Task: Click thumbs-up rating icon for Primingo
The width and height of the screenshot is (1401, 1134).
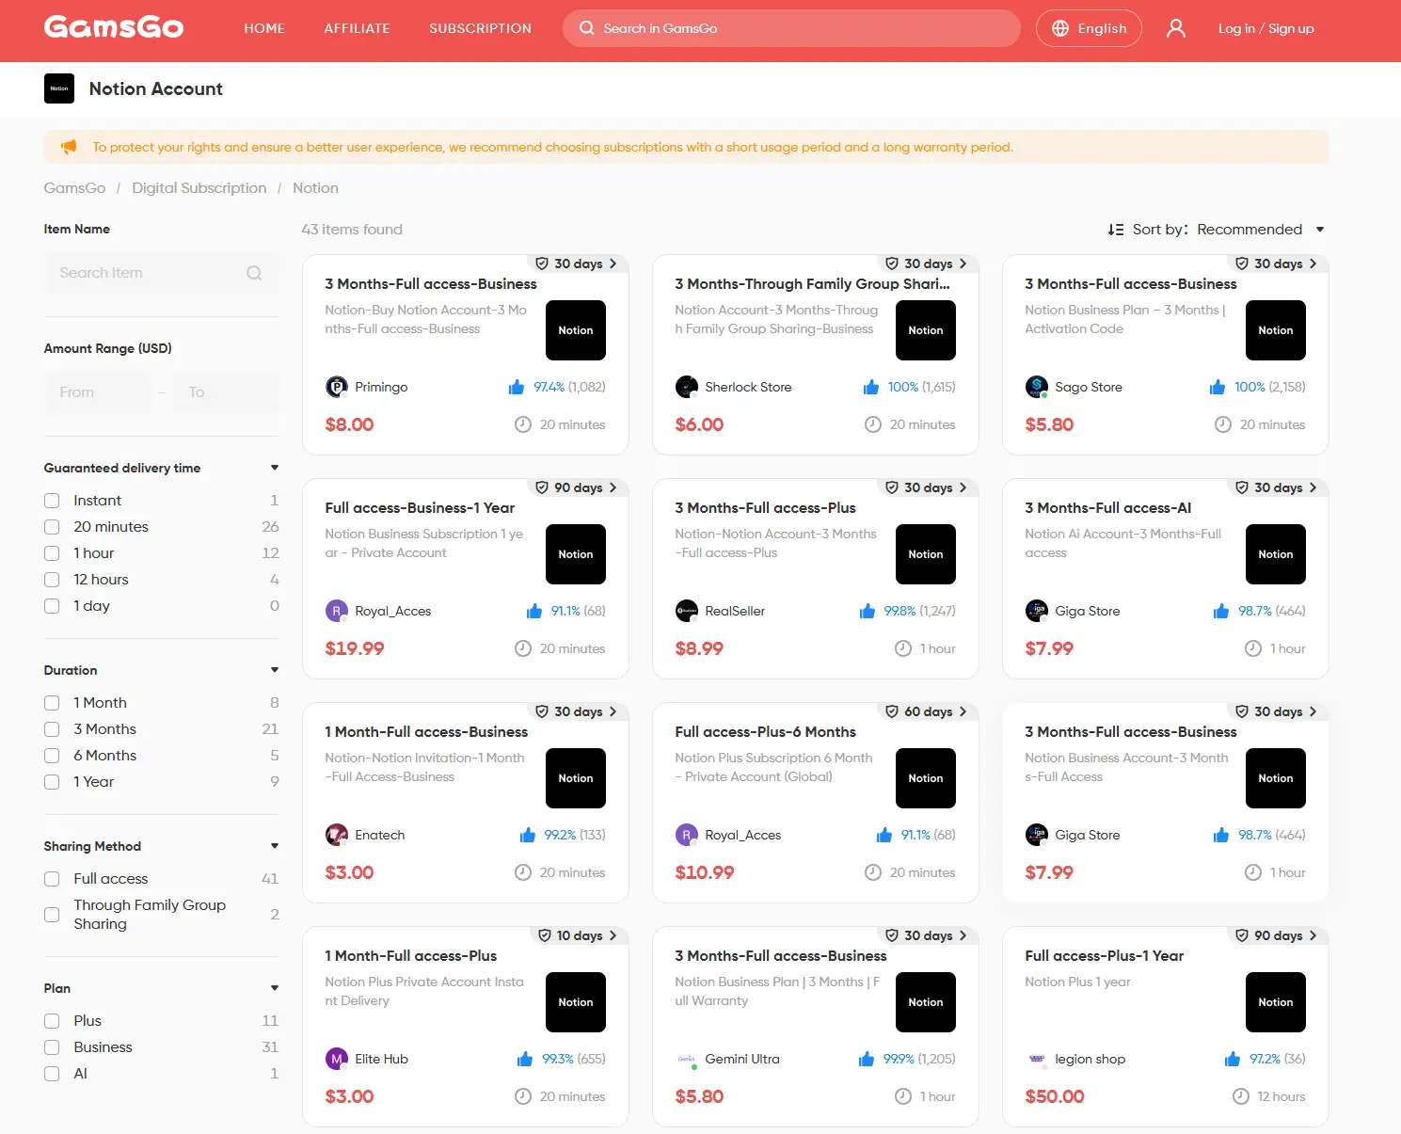Action: 517,387
